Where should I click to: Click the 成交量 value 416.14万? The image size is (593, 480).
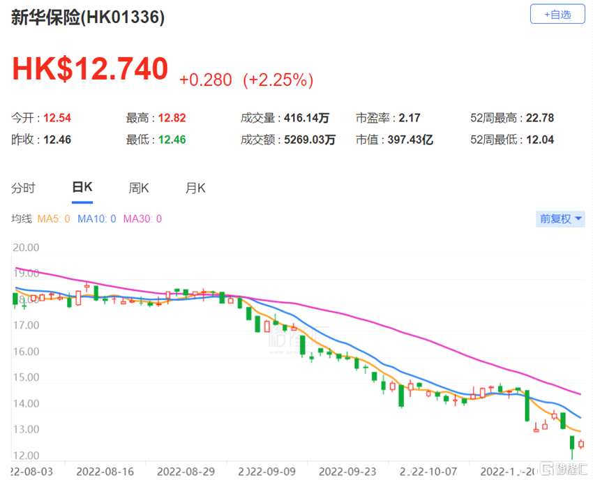pyautogui.click(x=307, y=118)
